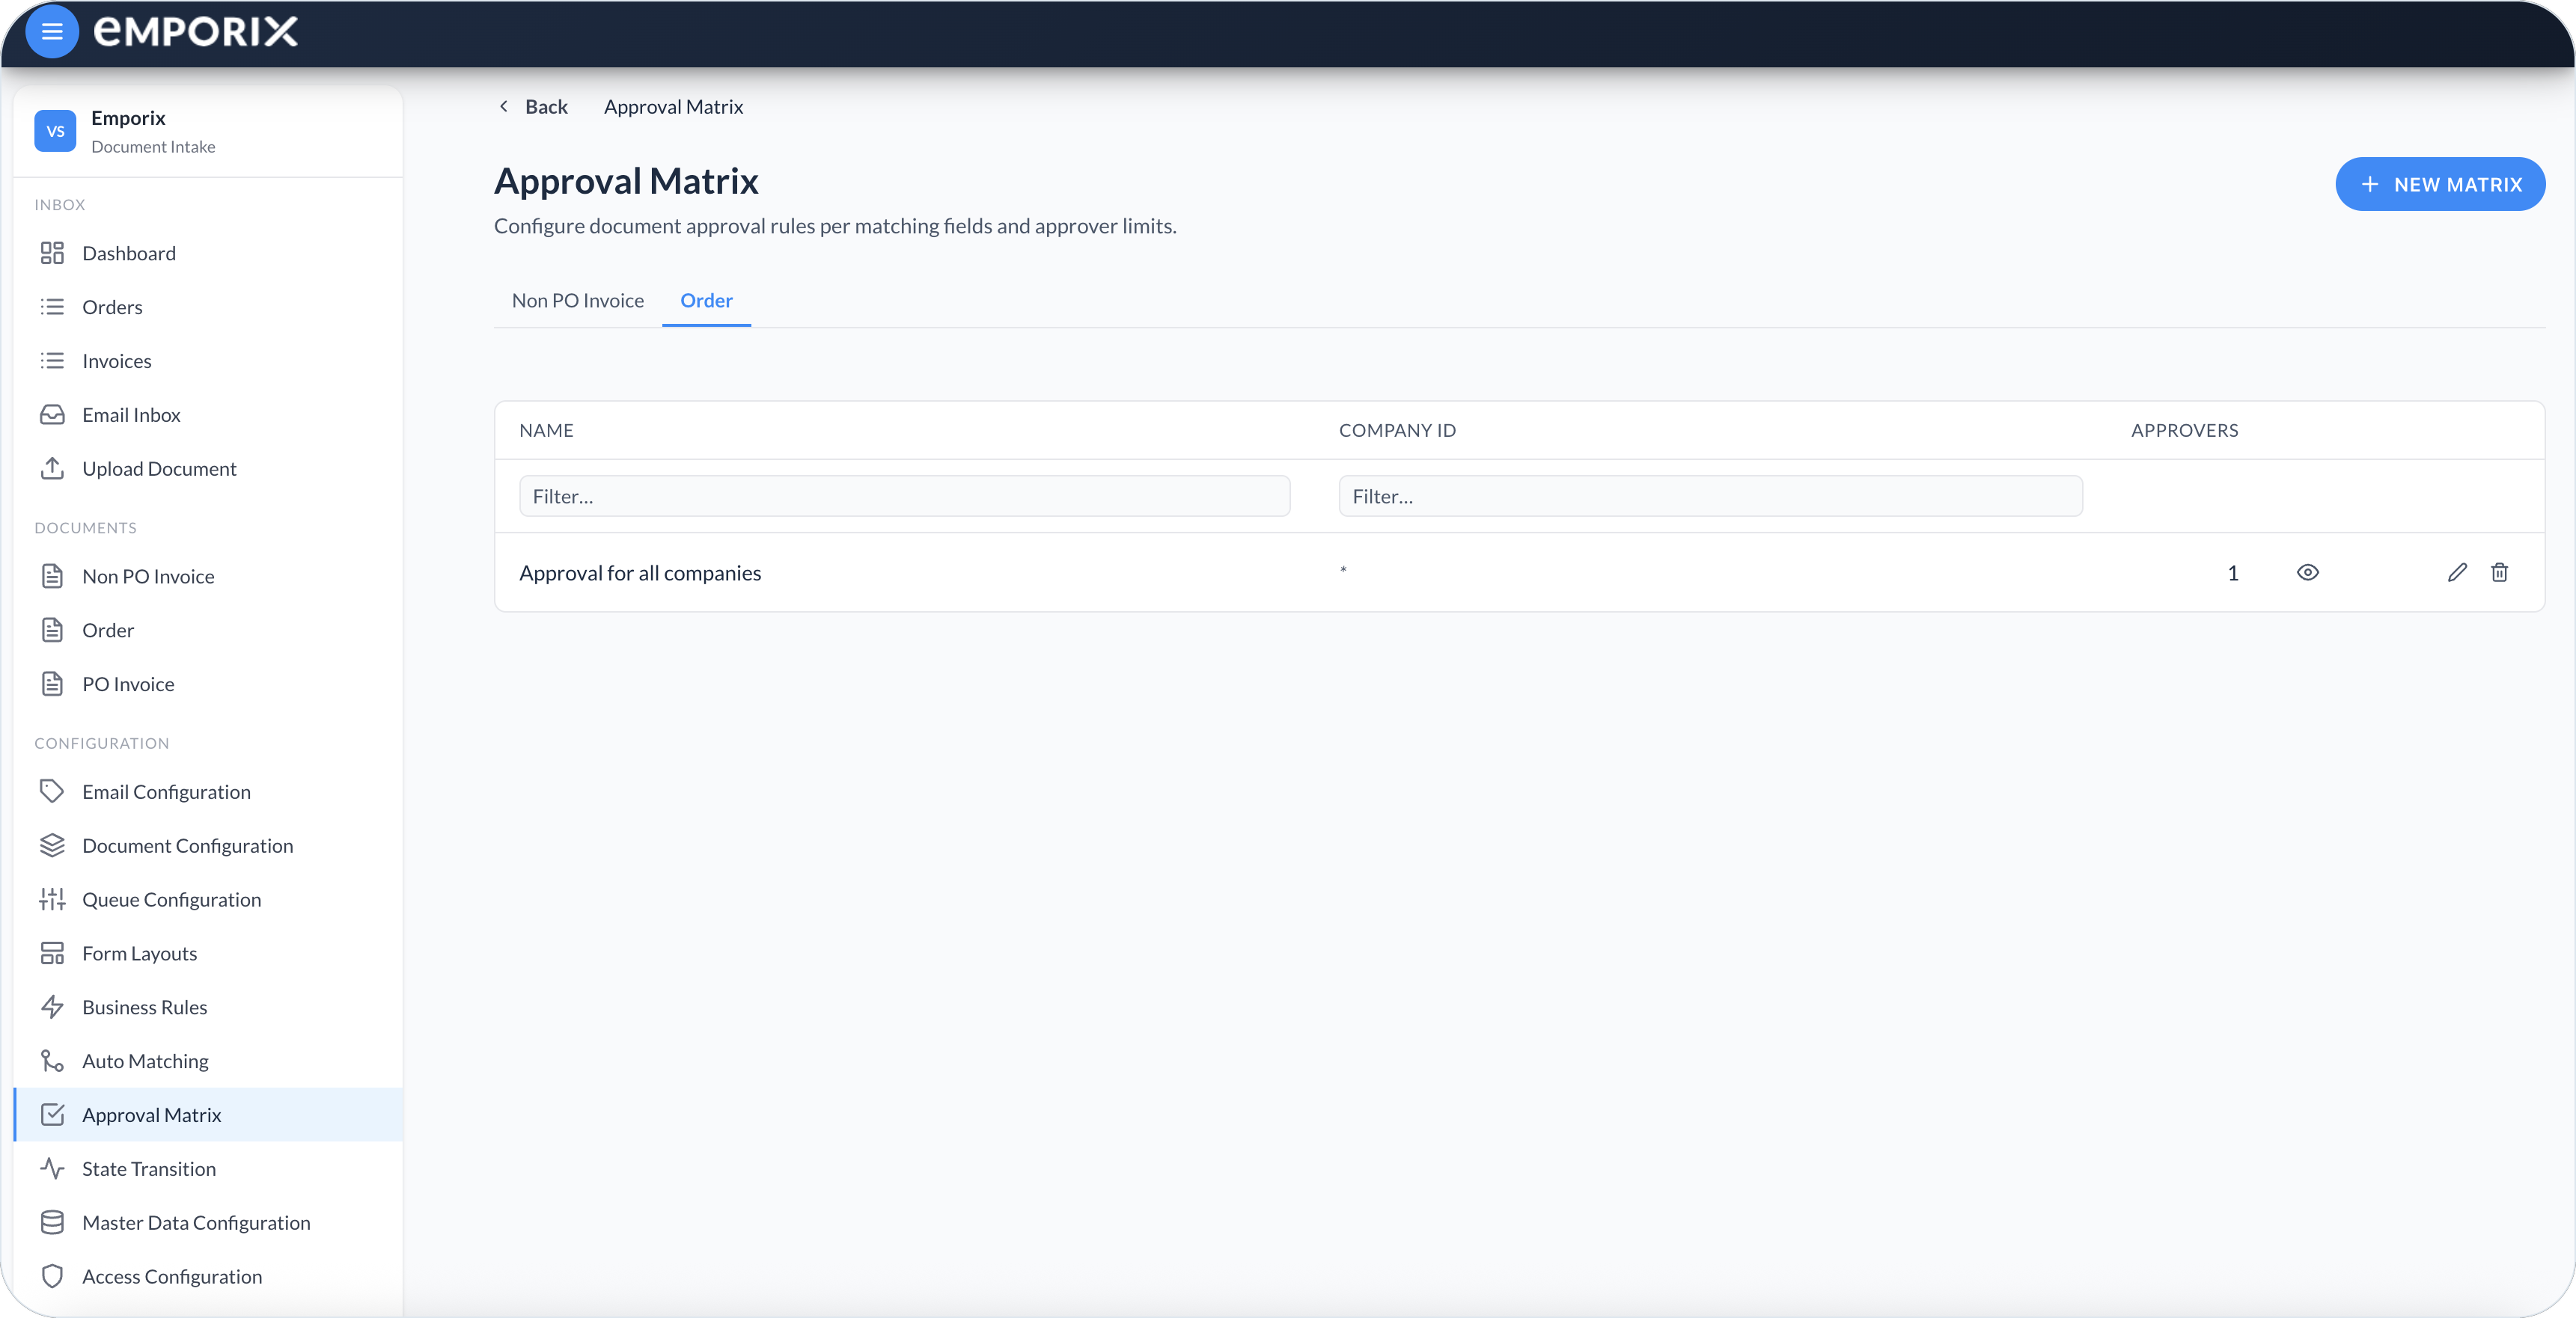Click the approvers count '1'

tap(2232, 574)
